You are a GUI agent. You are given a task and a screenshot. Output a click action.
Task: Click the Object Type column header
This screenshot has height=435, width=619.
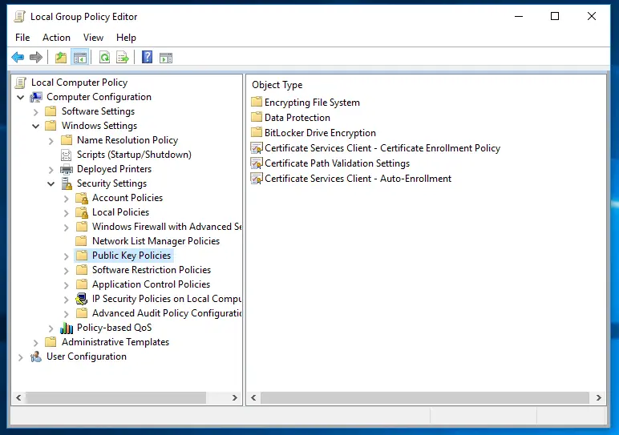point(277,85)
